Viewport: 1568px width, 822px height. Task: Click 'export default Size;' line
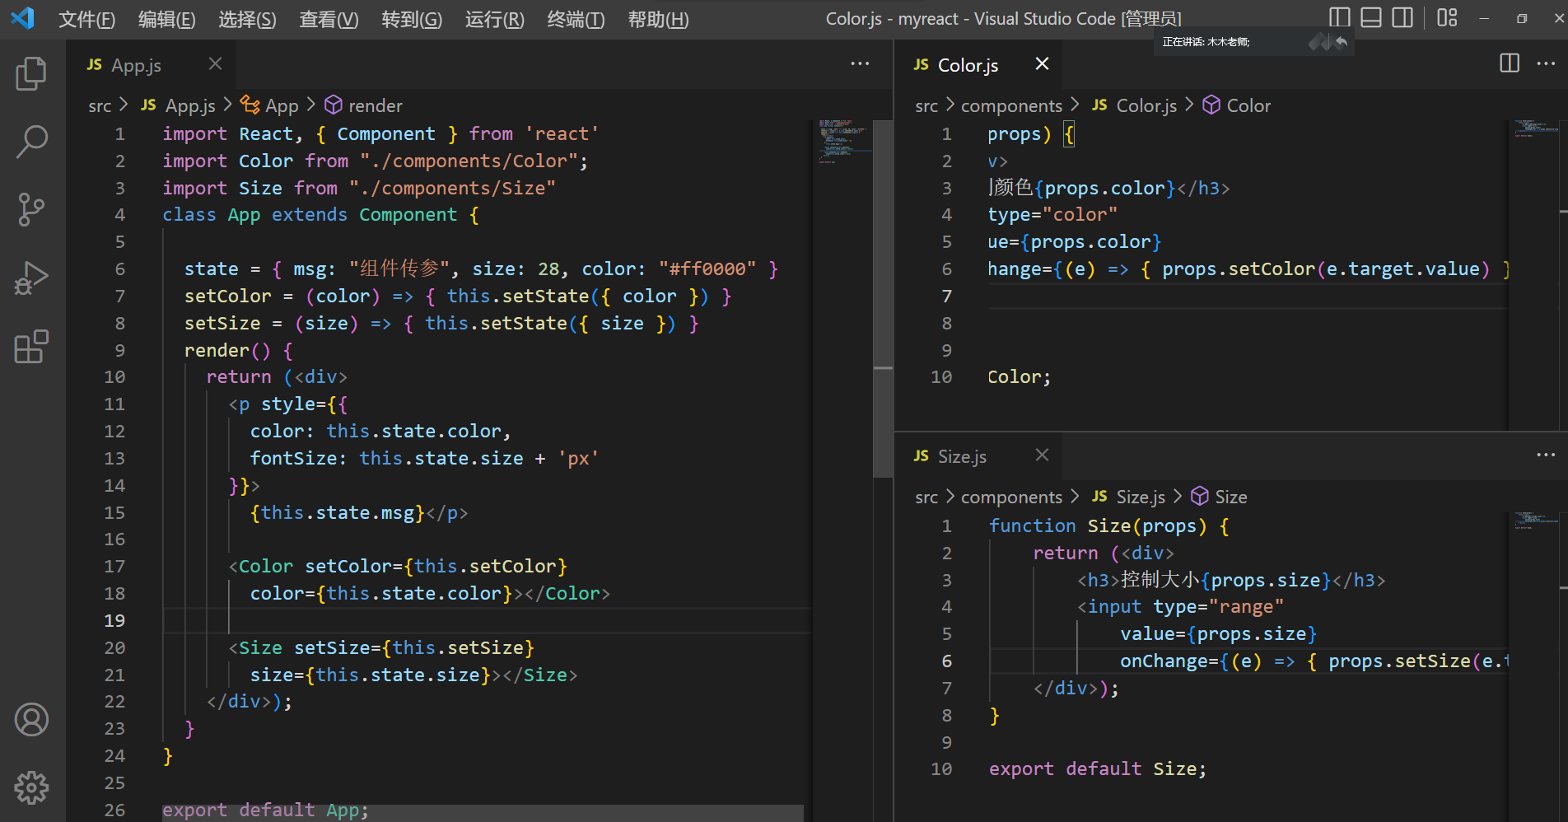coord(1098,769)
